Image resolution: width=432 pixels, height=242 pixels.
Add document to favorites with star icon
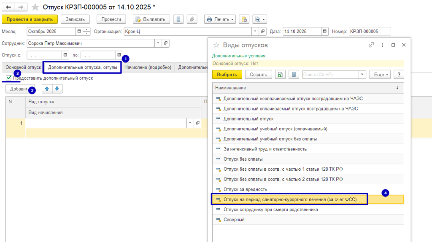[35, 7]
